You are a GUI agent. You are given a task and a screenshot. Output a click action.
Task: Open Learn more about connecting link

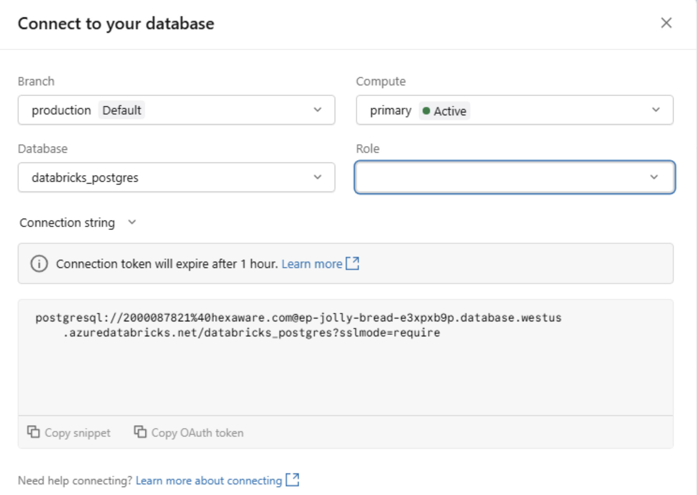click(x=209, y=480)
